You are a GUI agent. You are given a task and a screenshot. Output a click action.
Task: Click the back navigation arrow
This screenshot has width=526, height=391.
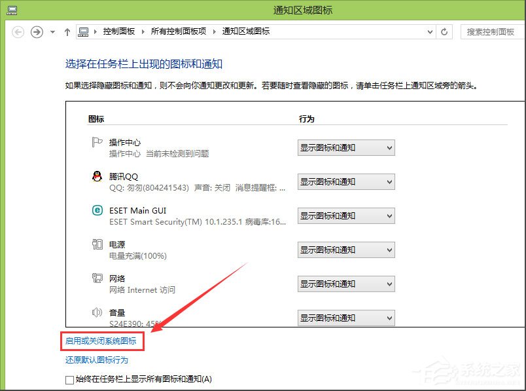pyautogui.click(x=18, y=31)
